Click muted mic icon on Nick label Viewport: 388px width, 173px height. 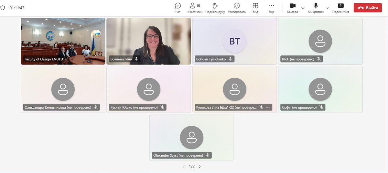click(319, 59)
